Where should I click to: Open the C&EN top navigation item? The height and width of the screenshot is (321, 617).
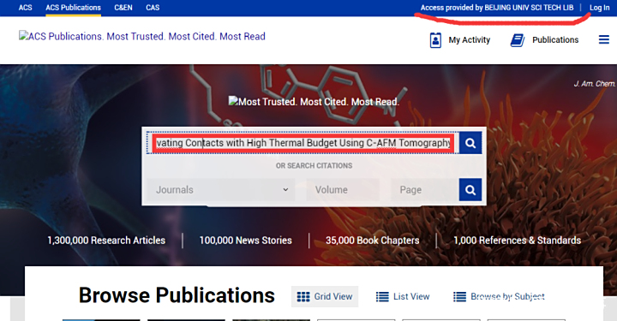[x=123, y=8]
